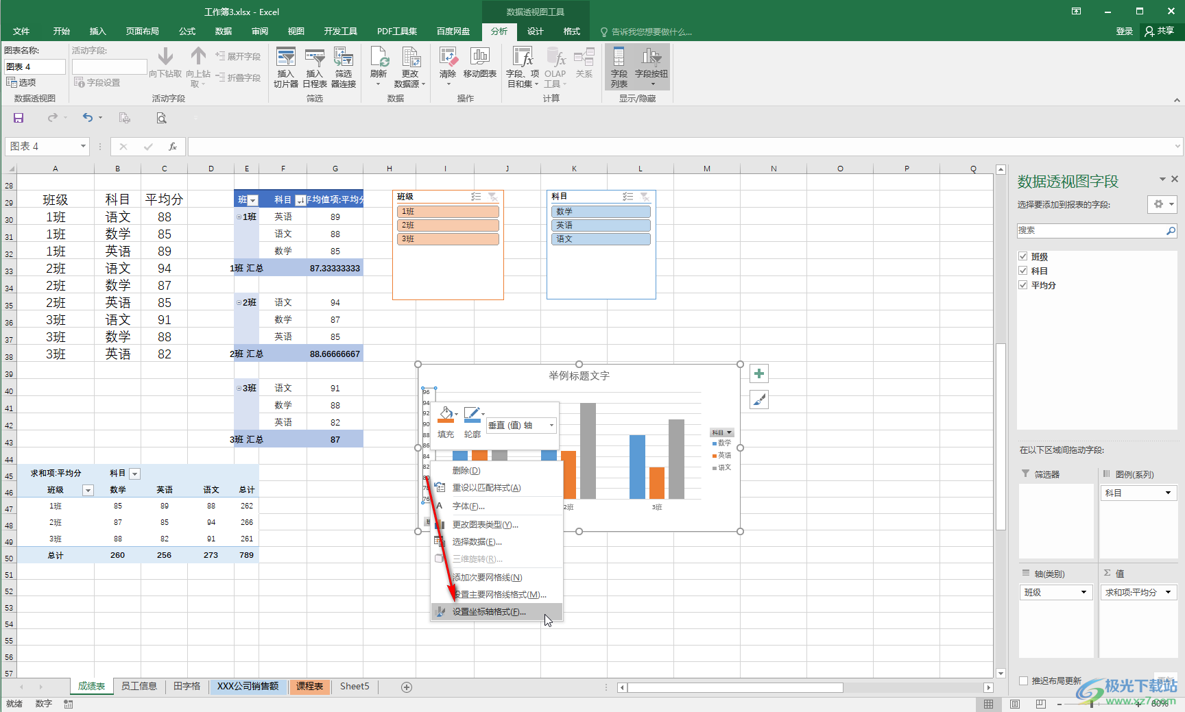Click the Save icon in quick toolbar

[x=19, y=118]
